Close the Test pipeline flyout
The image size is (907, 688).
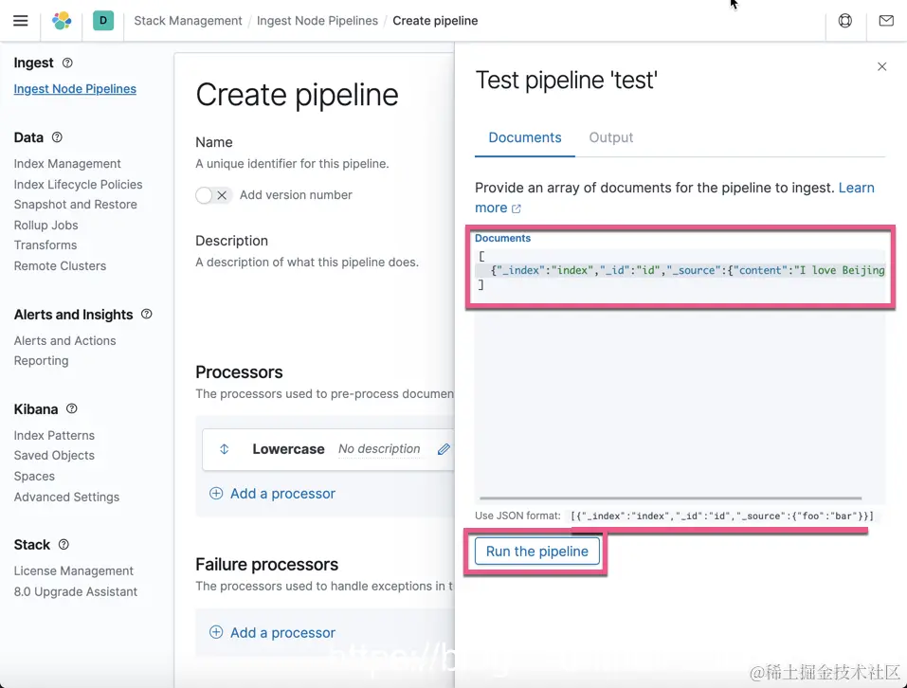tap(882, 66)
